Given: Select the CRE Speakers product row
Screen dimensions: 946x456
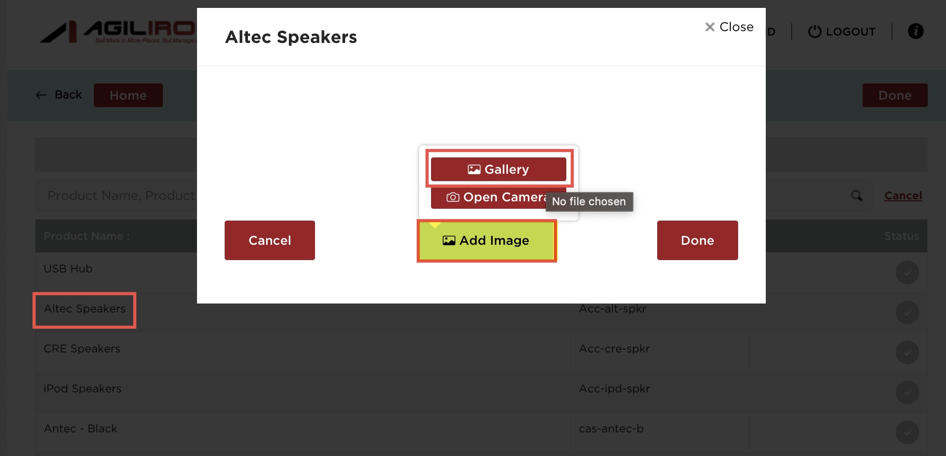Looking at the screenshot, I should click(481, 352).
